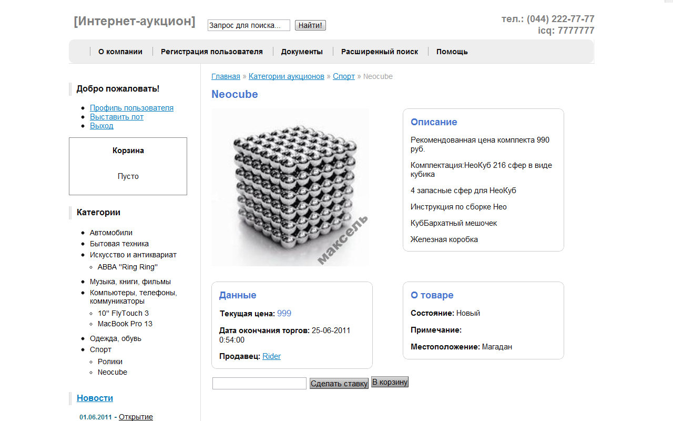Open the Помощь menu item

[x=452, y=52]
